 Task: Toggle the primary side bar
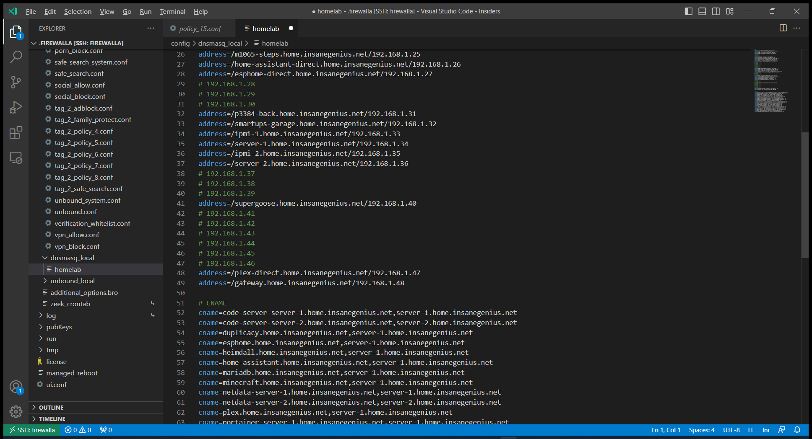(688, 11)
